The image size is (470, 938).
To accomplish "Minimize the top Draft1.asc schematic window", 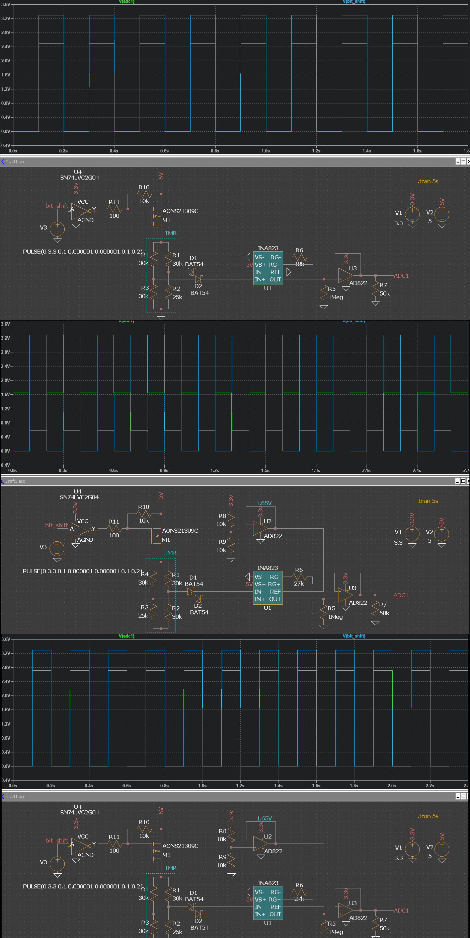I will (458, 162).
